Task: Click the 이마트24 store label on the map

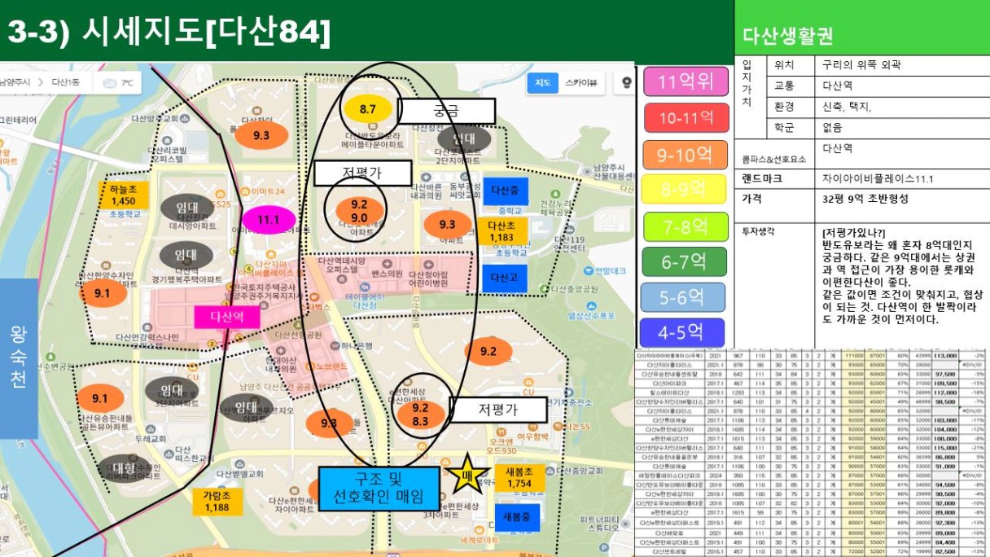Action: 269,191
